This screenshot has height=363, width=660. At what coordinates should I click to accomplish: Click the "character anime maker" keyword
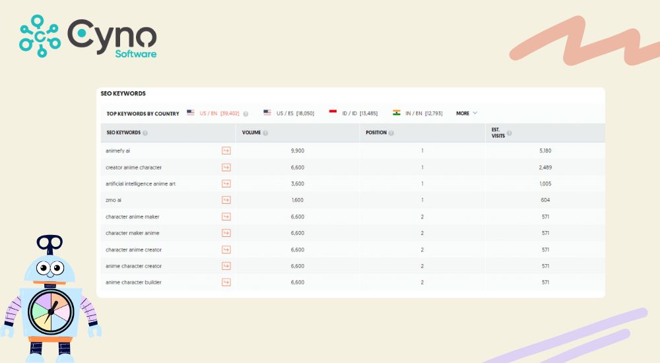[132, 216]
